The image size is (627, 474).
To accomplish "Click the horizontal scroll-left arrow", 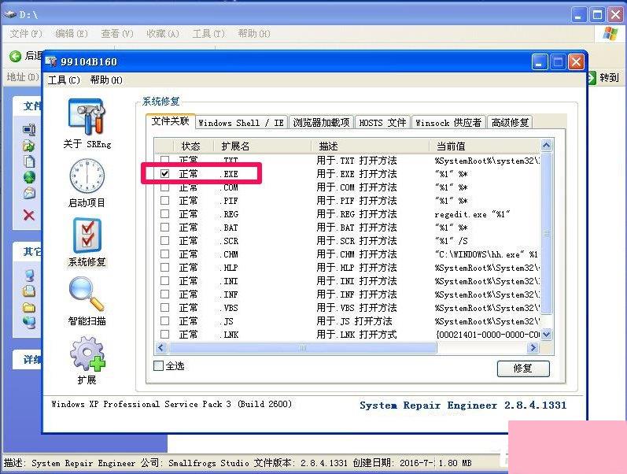I will 160,348.
